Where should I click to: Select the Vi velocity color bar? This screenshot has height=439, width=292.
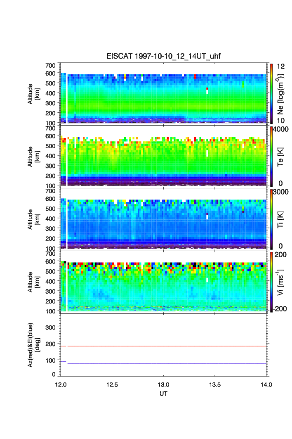(x=271, y=282)
